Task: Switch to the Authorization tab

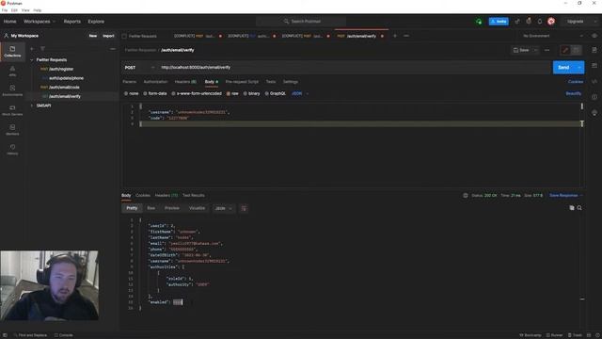Action: click(x=155, y=82)
